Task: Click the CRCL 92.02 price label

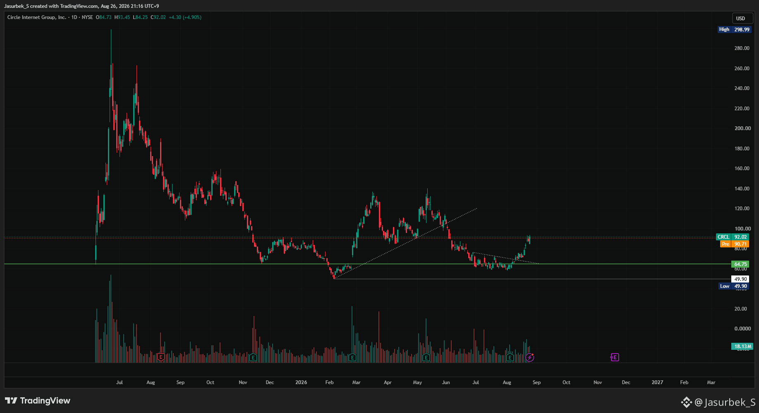Action: coord(733,237)
